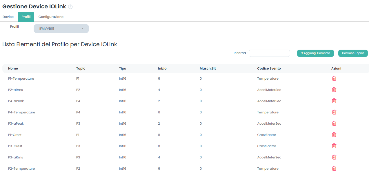This screenshot has width=369, height=172.
Task: Delete the P3-Crest entry
Action: pyautogui.click(x=334, y=146)
